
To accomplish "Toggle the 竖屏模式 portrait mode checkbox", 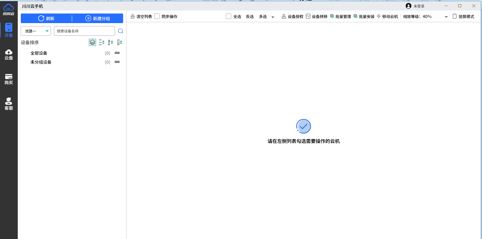I will pos(455,17).
